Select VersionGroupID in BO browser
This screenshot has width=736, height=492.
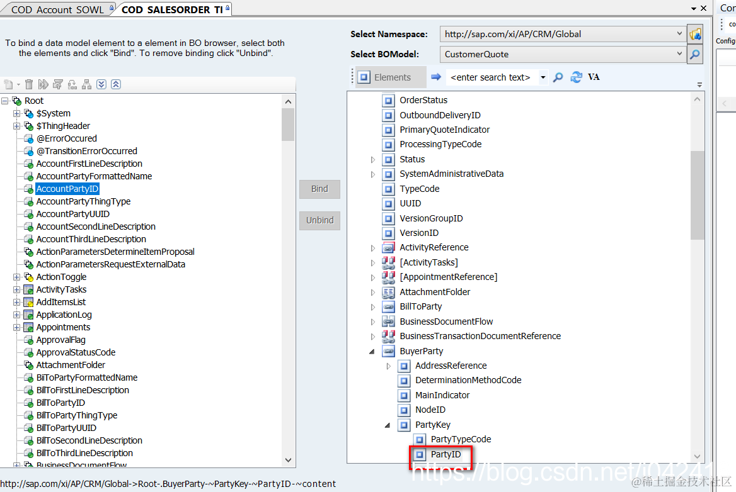(431, 218)
